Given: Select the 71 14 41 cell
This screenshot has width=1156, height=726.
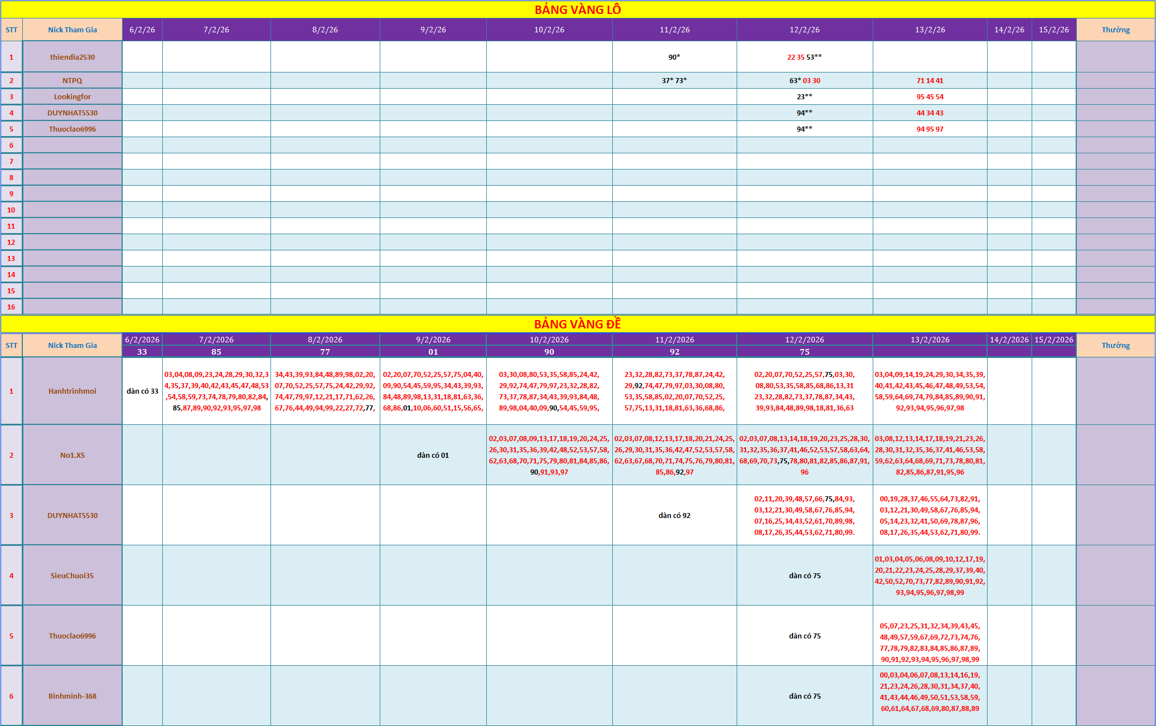Looking at the screenshot, I should point(930,80).
